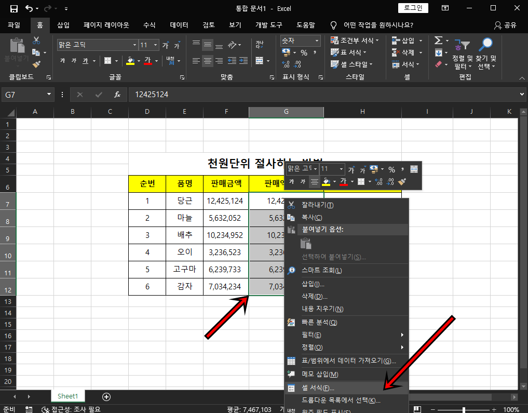Image resolution: width=528 pixels, height=413 pixels.
Task: Click the cell borders icon in ribbon
Action: (x=108, y=61)
